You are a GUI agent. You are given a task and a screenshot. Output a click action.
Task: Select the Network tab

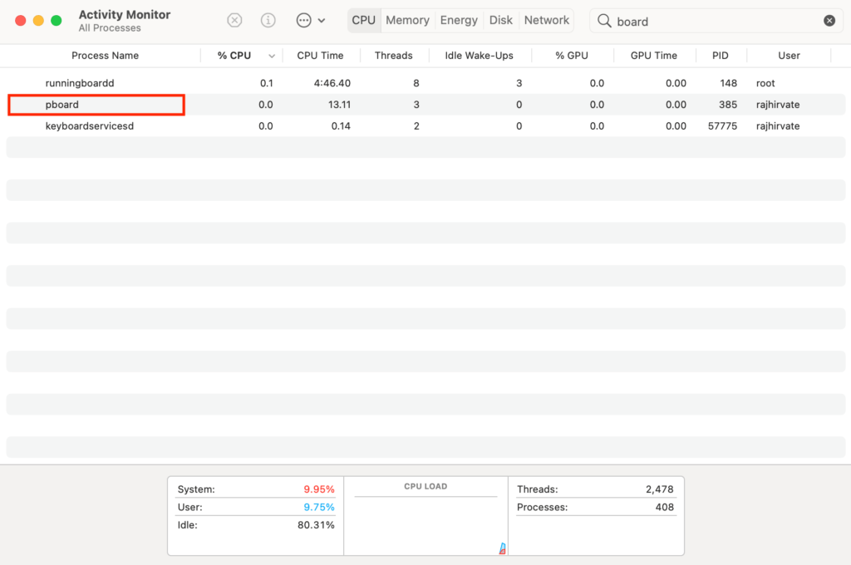click(547, 20)
